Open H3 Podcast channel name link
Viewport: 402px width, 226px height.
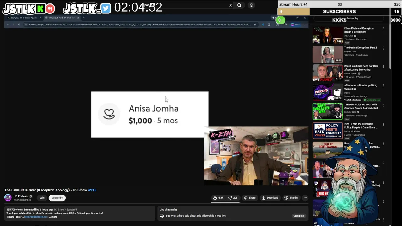(x=21, y=196)
